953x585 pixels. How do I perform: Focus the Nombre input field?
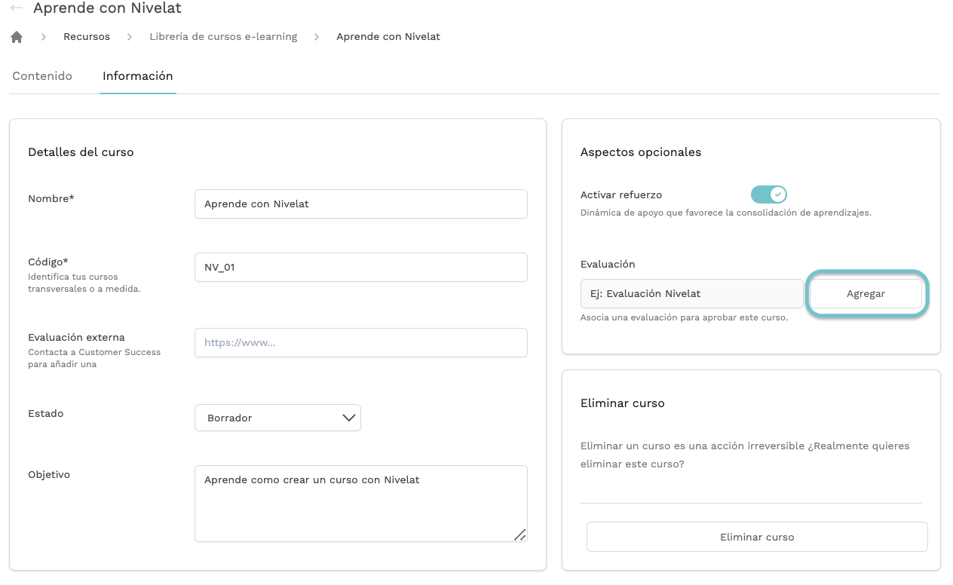361,204
